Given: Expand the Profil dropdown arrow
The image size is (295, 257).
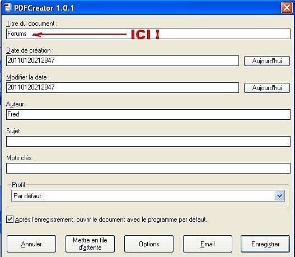Looking at the screenshot, I should [279, 196].
